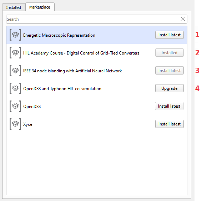The height and width of the screenshot is (201, 212).
Task: Click the OpenDSS co-simulation package icon
Action: point(15,88)
